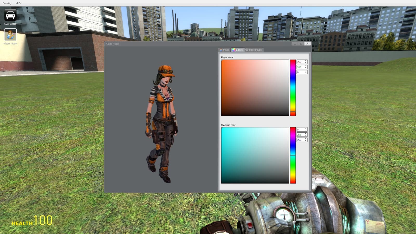This screenshot has width=416, height=234.
Task: Click the Player color green value field
Action: click(x=302, y=67)
